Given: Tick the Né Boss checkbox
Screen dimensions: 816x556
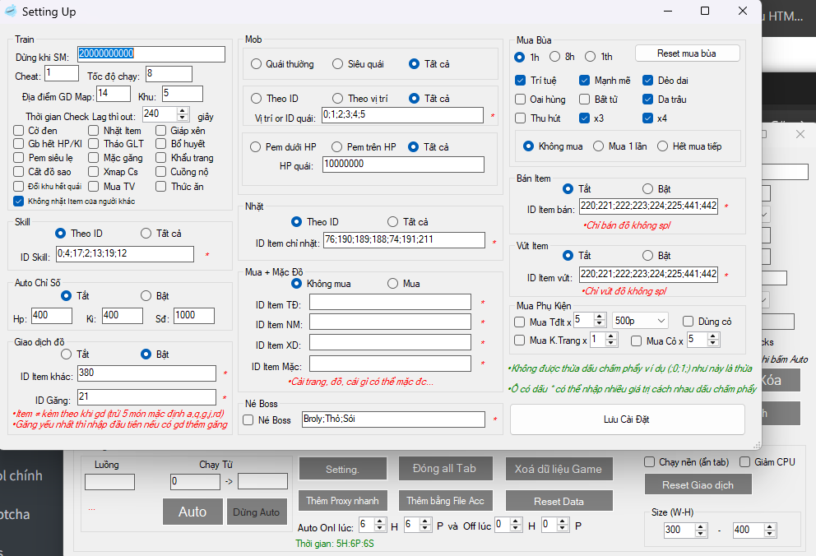Looking at the screenshot, I should coord(248,420).
